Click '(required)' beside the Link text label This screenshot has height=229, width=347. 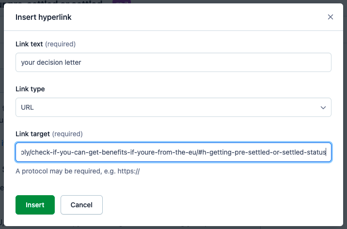pyautogui.click(x=61, y=44)
